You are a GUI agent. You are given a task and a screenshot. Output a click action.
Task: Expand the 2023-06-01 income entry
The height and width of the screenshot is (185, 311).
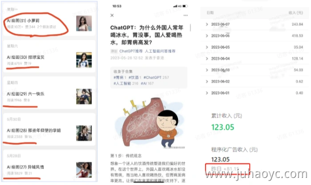[x=254, y=93]
